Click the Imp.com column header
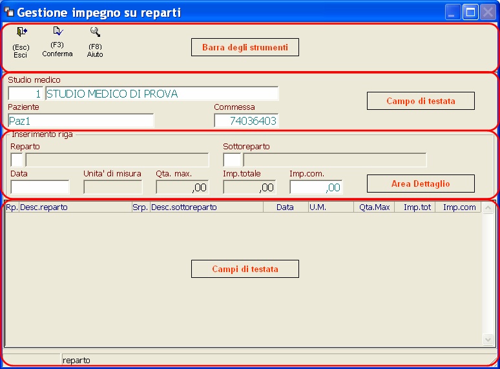Viewport: 500px width, 369px height. tap(459, 207)
